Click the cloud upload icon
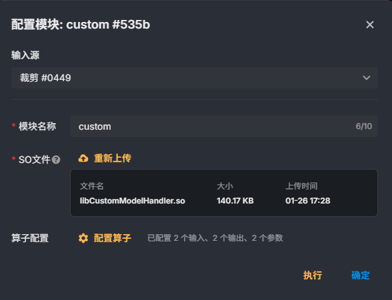The height and width of the screenshot is (300, 392). point(83,158)
